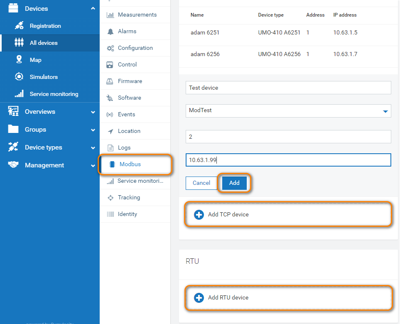Click the All devices grid icon

(19, 42)
